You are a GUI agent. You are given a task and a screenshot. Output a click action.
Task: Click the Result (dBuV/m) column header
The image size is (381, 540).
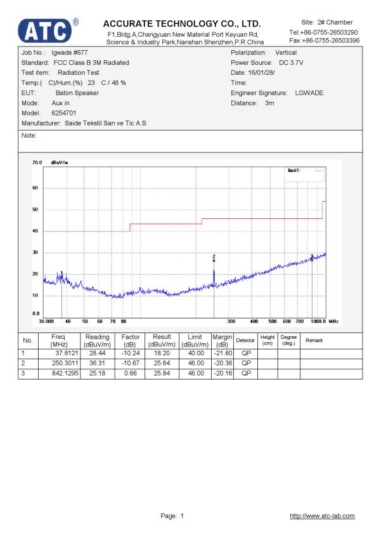point(162,341)
